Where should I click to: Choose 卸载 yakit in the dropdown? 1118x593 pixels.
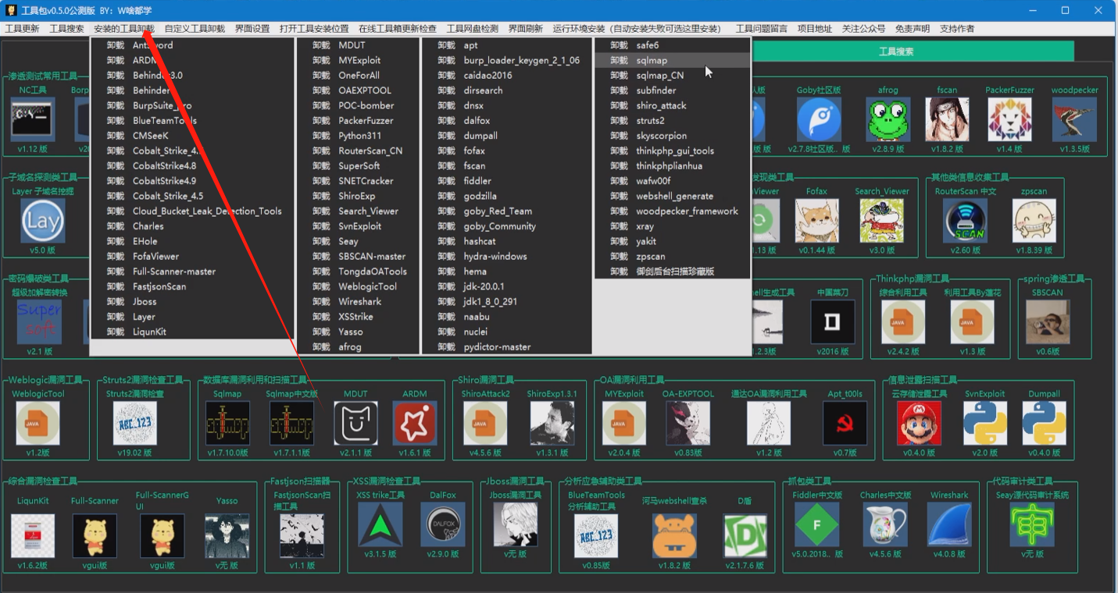click(x=673, y=242)
